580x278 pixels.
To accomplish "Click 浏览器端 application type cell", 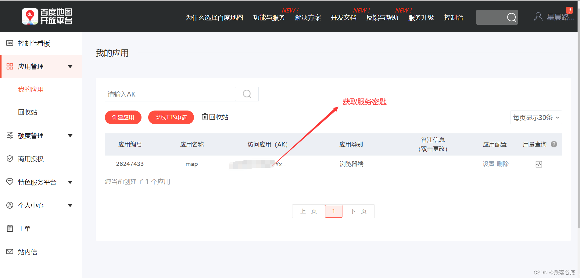I will point(352,164).
